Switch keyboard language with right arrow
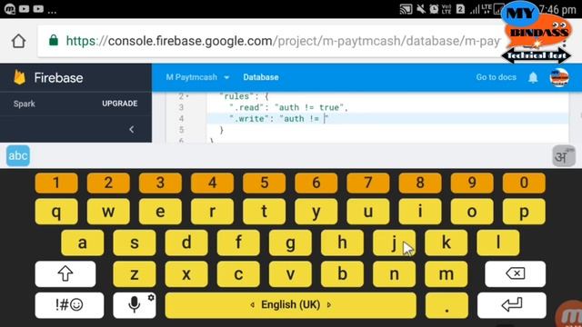 pos(329,305)
